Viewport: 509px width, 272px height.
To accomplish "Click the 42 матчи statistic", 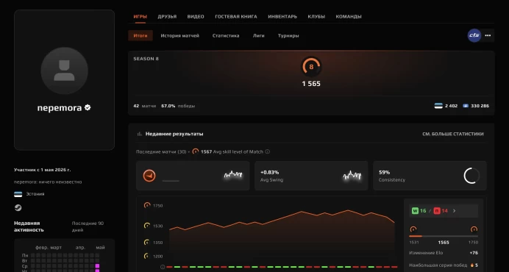I will click(x=145, y=106).
